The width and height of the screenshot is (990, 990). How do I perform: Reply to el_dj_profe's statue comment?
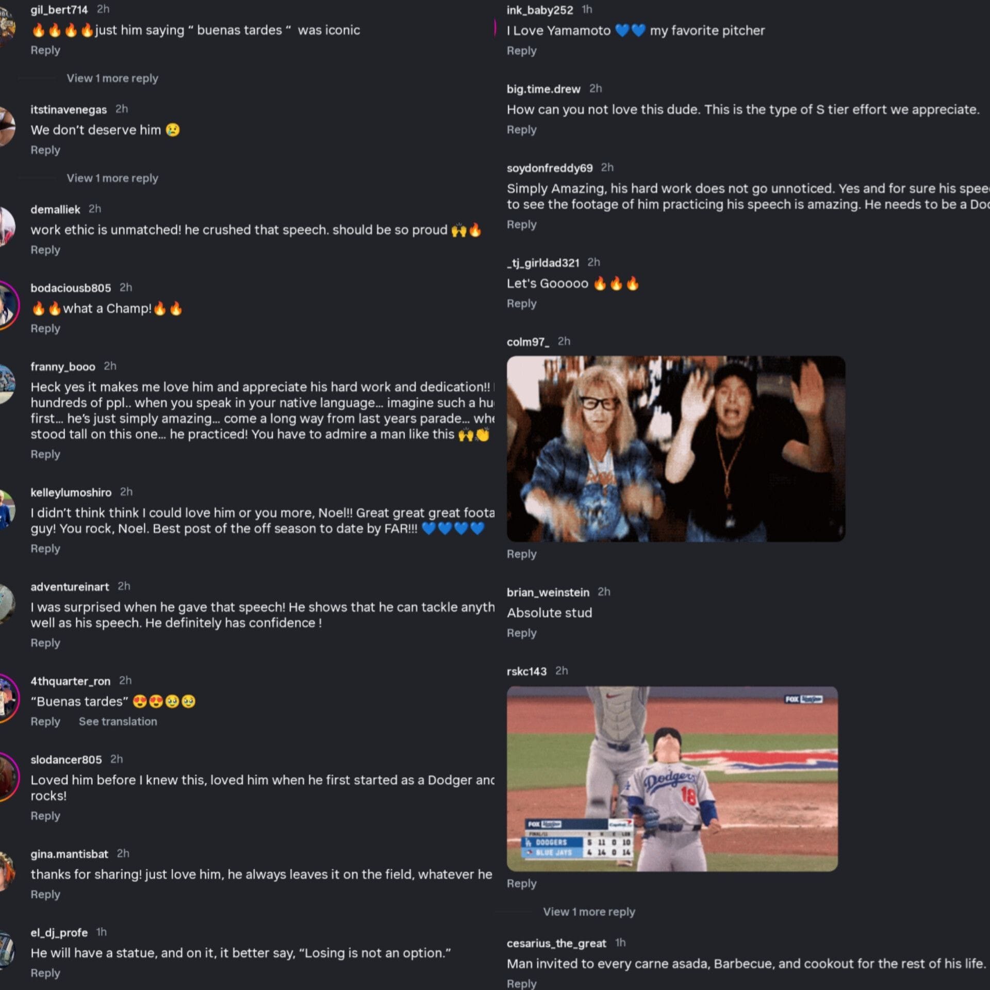pyautogui.click(x=45, y=973)
